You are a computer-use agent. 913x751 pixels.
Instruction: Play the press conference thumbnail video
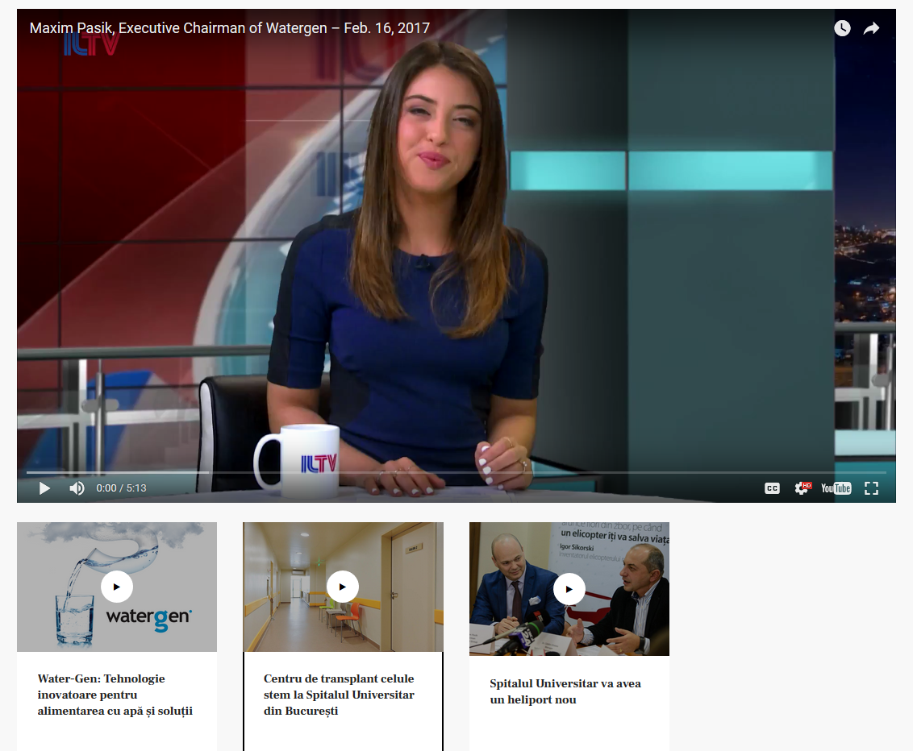[569, 589]
